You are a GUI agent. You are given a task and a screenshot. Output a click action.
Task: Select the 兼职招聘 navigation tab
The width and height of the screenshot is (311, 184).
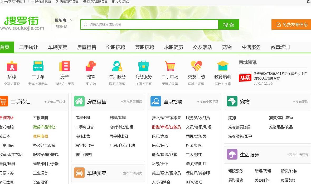[x=145, y=47]
